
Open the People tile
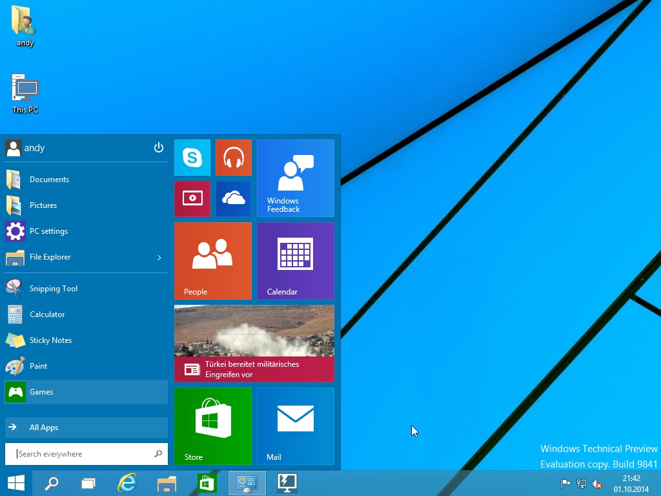[x=212, y=261]
